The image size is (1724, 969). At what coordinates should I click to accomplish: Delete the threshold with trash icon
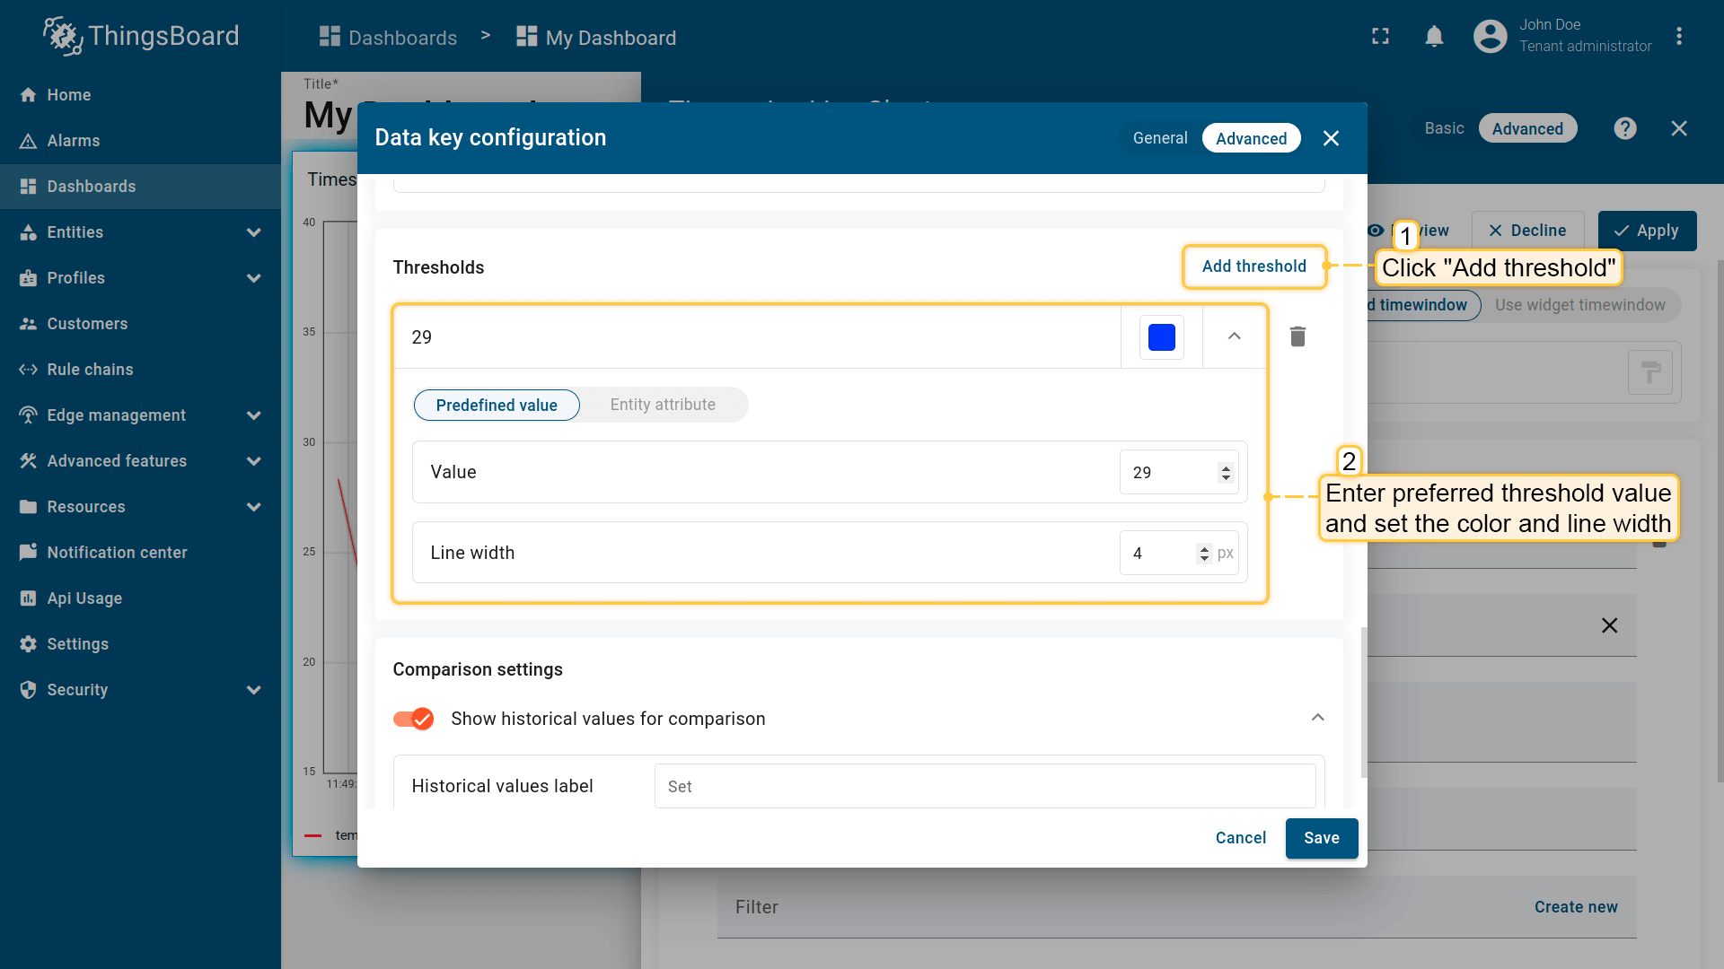pos(1297,336)
